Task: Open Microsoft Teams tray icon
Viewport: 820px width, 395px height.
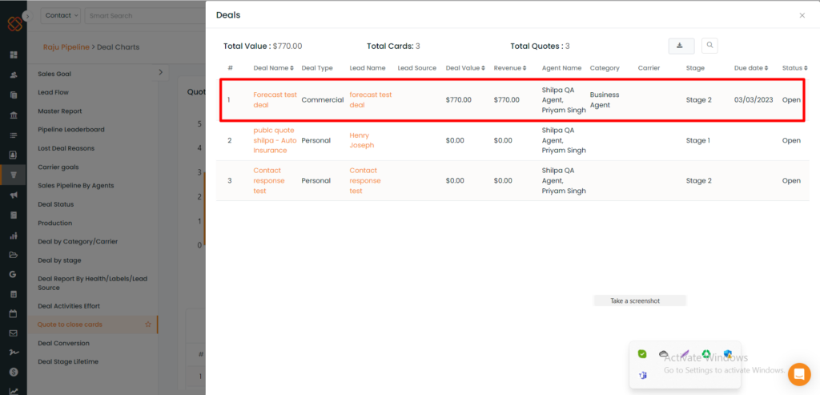Action: [643, 375]
